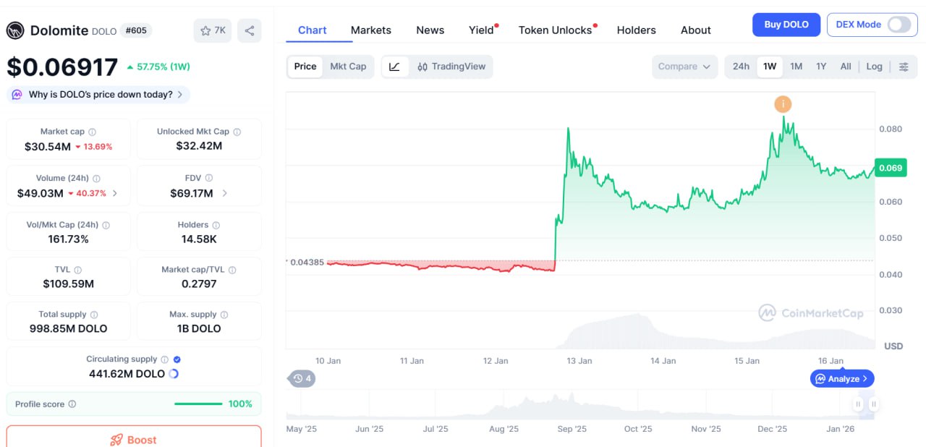
Task: Enable Log scale on chart
Action: tap(874, 67)
